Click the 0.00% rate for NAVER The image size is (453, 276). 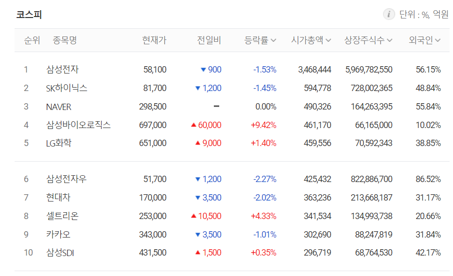266,107
